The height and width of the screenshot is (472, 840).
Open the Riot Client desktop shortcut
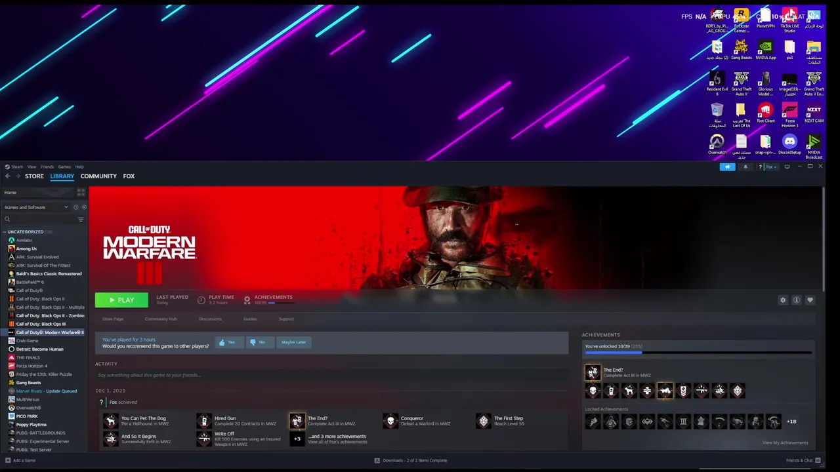(765, 113)
